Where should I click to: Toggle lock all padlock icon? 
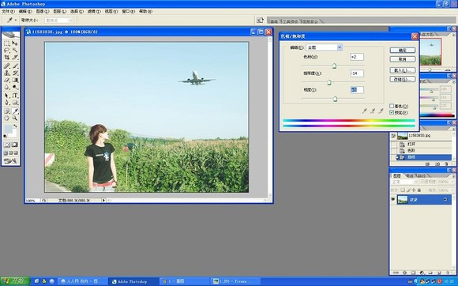(419, 190)
